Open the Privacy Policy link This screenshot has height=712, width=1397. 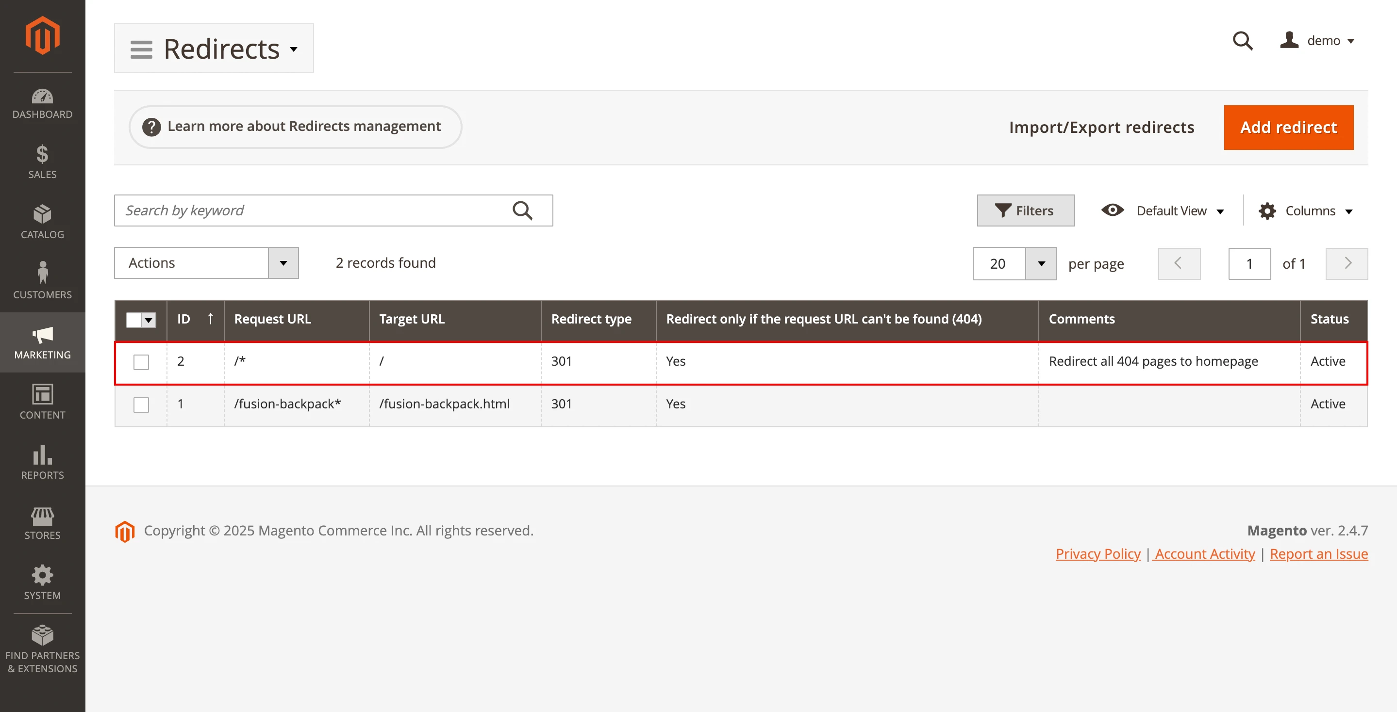pyautogui.click(x=1098, y=554)
